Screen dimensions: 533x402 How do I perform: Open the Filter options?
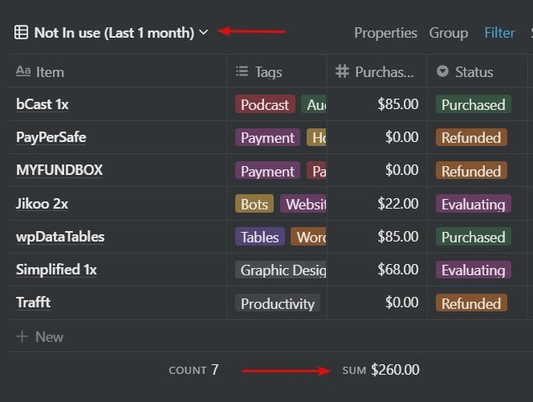click(x=499, y=33)
